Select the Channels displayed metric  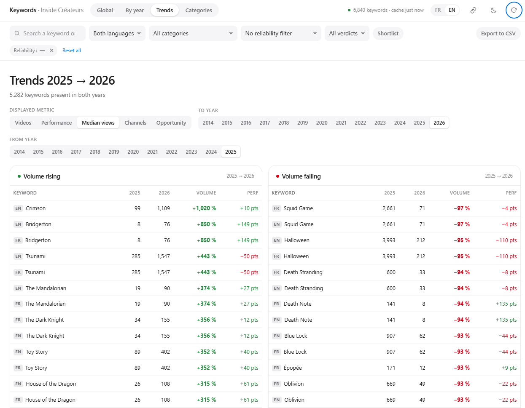pyautogui.click(x=135, y=123)
